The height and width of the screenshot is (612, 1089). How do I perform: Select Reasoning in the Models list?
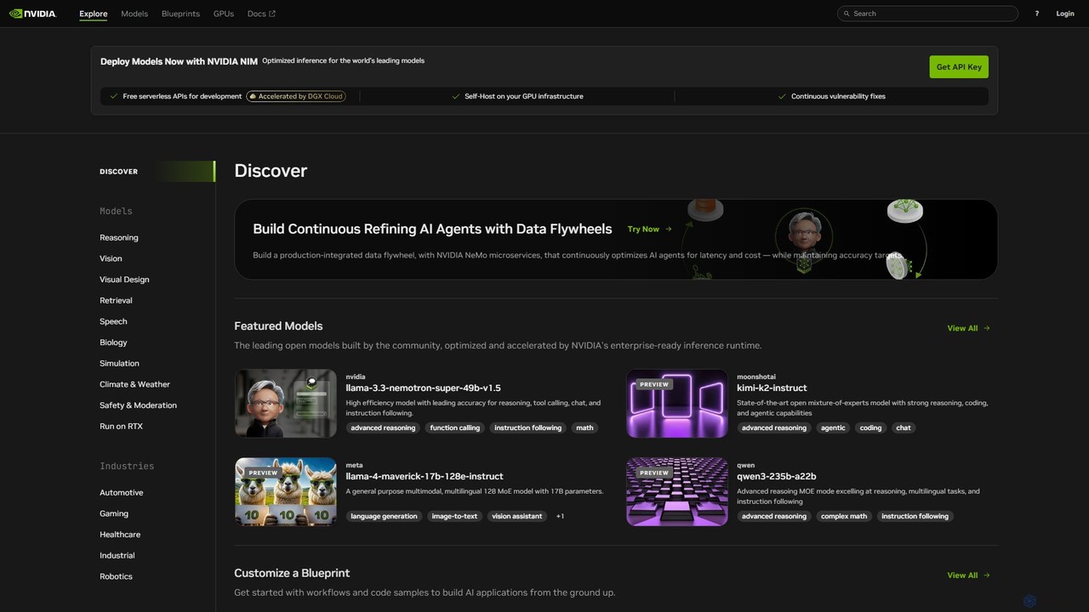118,237
